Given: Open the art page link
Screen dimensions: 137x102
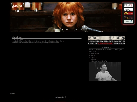Looking at the screenshot, I should point(68,29).
